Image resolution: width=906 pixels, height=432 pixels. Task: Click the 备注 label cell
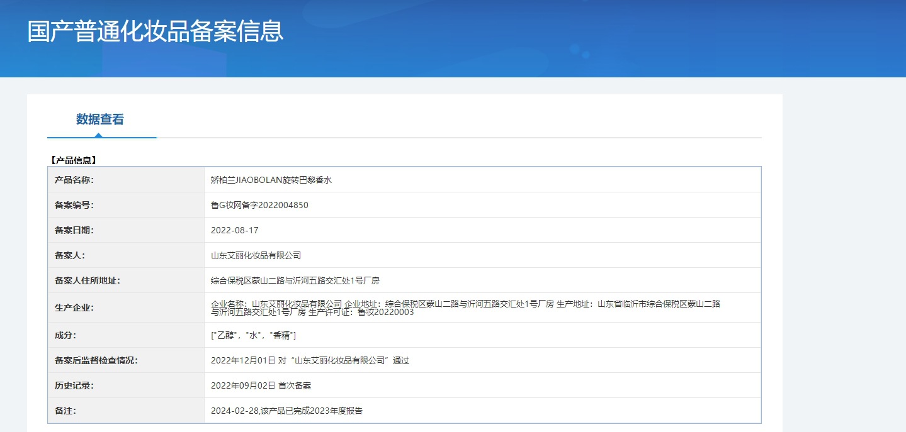tap(126, 411)
